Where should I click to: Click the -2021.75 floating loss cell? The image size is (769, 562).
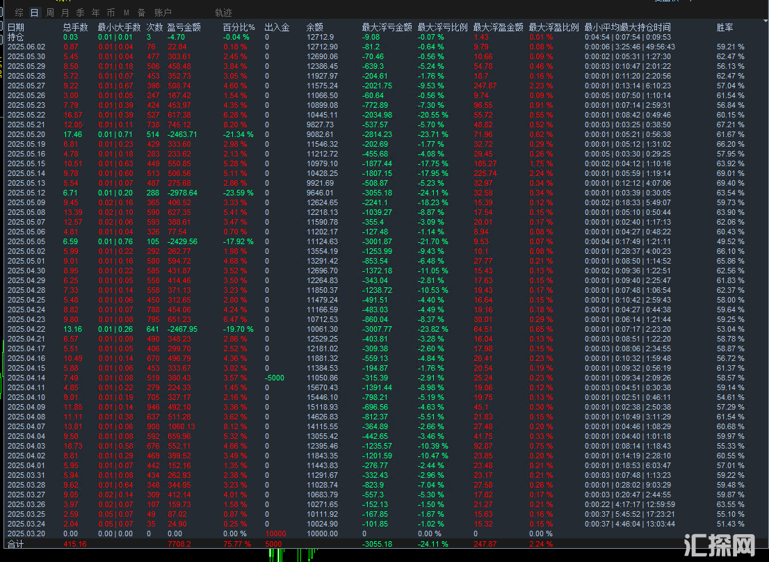tap(377, 86)
